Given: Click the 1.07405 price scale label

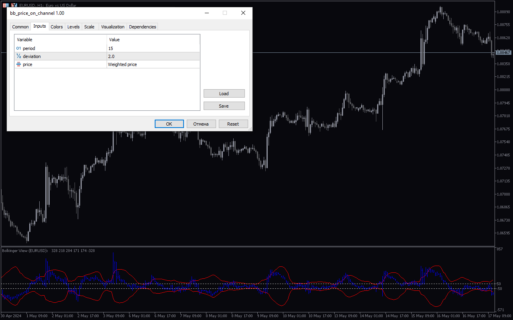Looking at the screenshot, I should pos(503,155).
